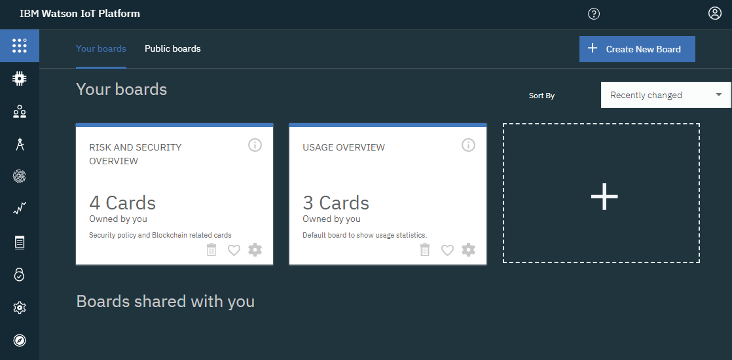Open the Members people icon in the sidebar

(x=20, y=111)
